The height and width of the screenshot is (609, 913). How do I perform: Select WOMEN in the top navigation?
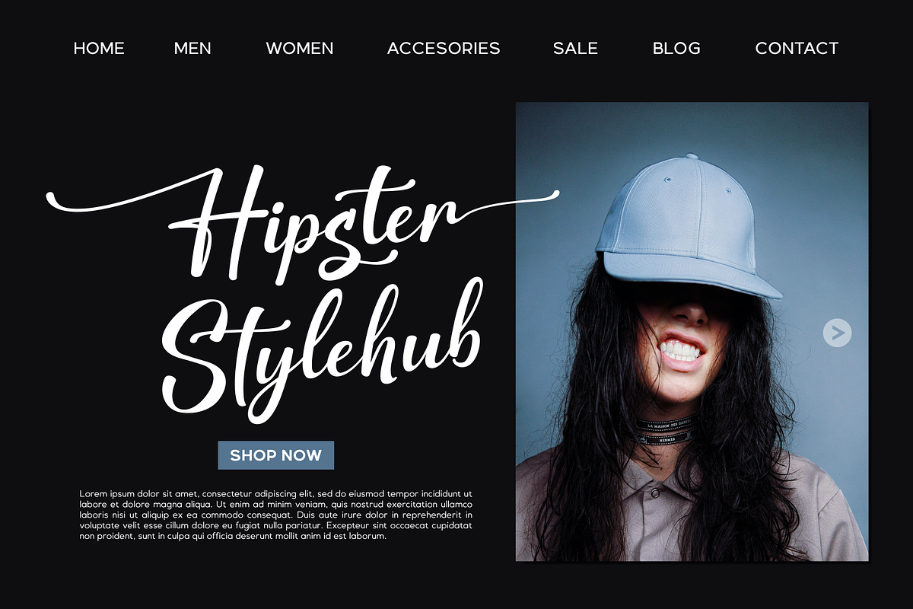coord(300,48)
